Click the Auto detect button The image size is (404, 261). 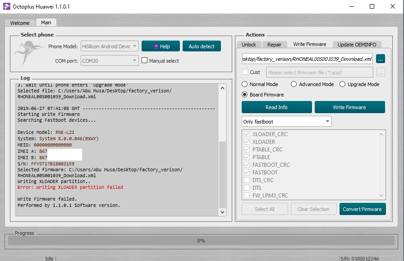tap(202, 46)
